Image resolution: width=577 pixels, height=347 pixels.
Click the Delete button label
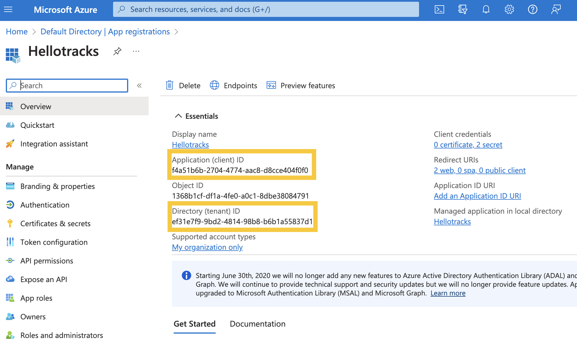[190, 86]
